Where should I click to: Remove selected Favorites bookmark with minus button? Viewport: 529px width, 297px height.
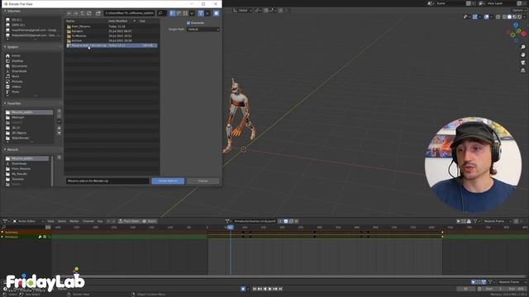pos(59,115)
